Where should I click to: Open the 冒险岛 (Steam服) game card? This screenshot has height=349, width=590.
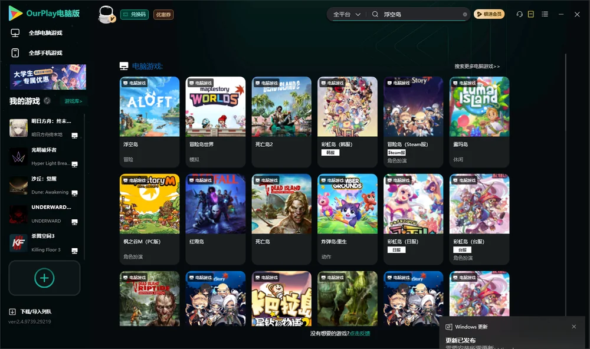(413, 122)
